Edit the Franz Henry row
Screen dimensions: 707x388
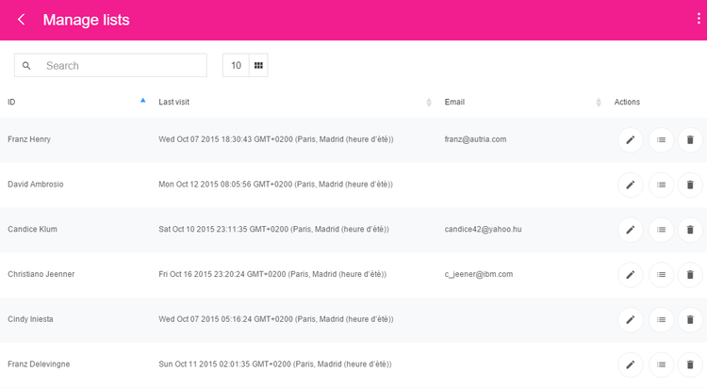tap(631, 139)
